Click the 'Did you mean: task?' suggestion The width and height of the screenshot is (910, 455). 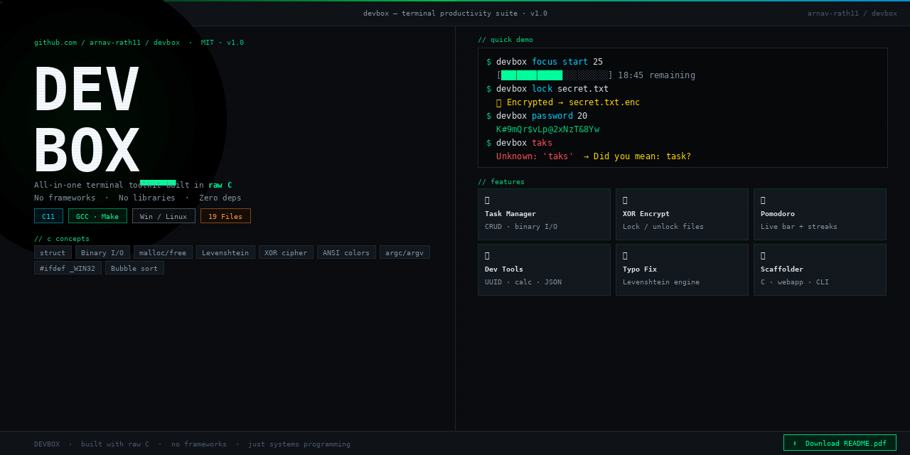642,156
